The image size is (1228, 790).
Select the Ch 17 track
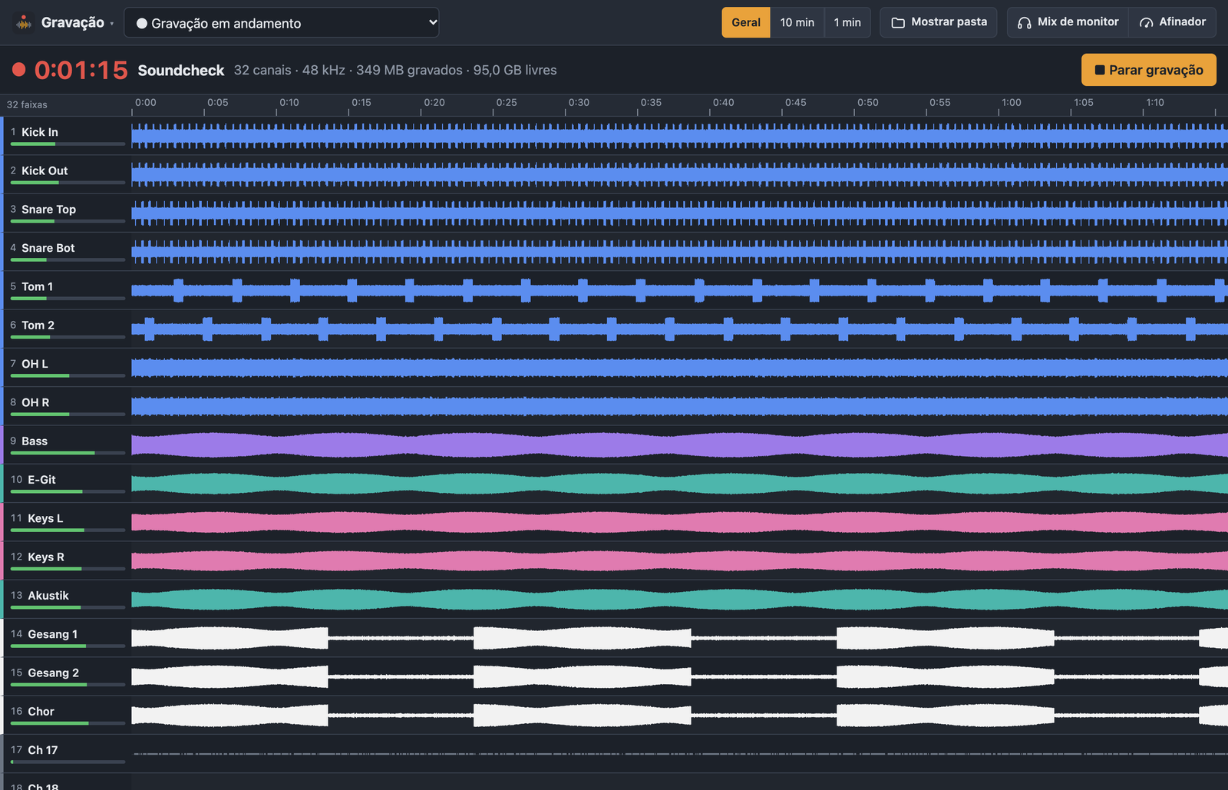[66, 754]
